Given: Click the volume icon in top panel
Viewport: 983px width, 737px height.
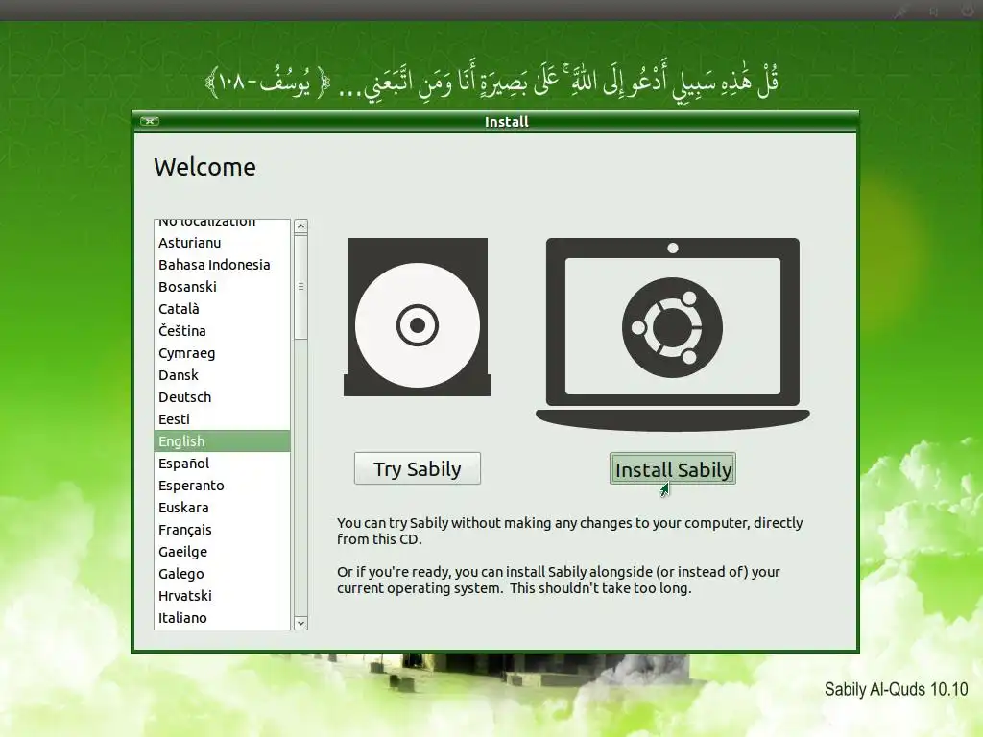Looking at the screenshot, I should pyautogui.click(x=933, y=12).
